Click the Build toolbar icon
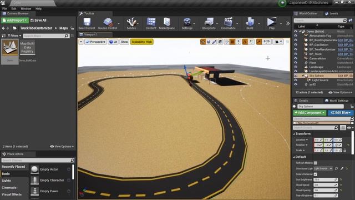This screenshot has width=355, height=200. [x=250, y=23]
